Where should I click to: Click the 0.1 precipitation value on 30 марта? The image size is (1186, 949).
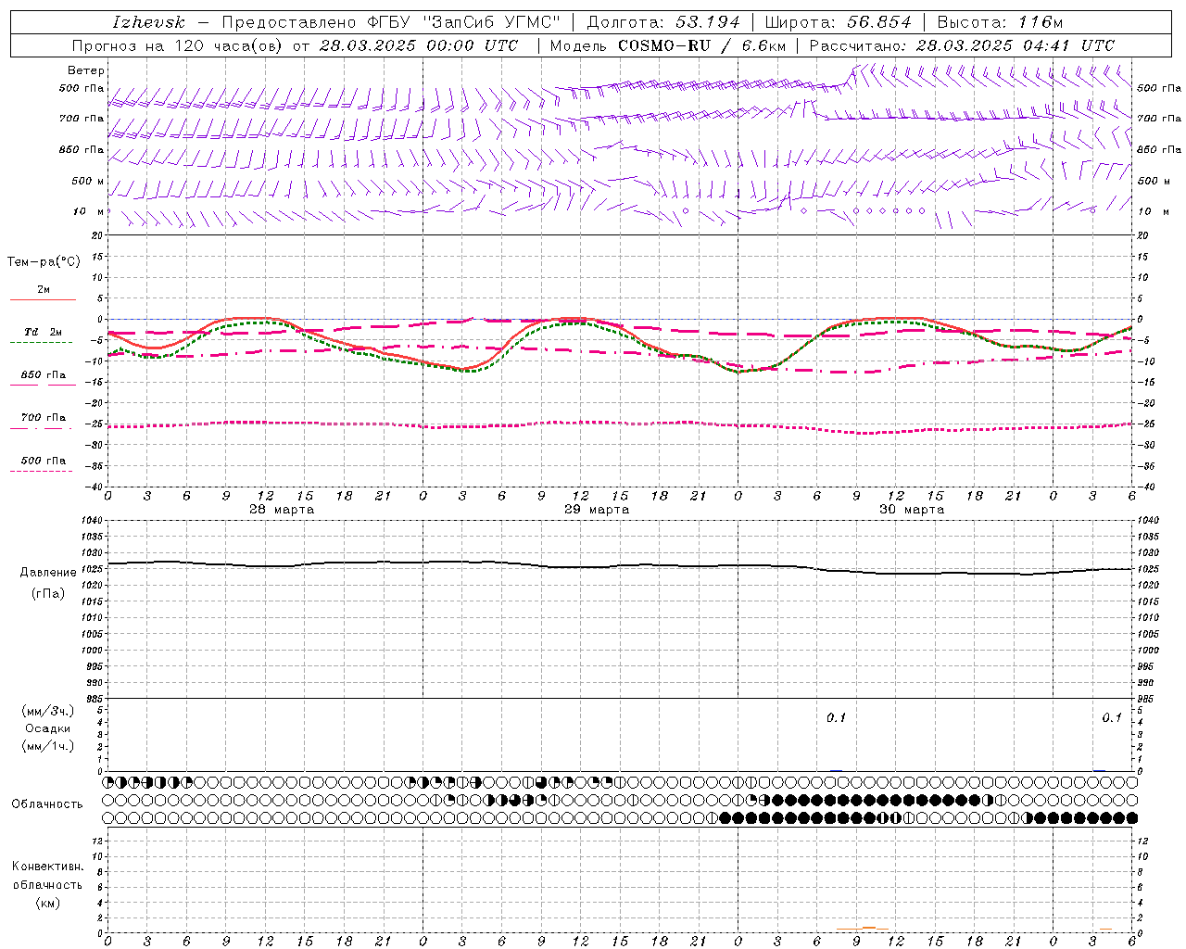(x=837, y=718)
